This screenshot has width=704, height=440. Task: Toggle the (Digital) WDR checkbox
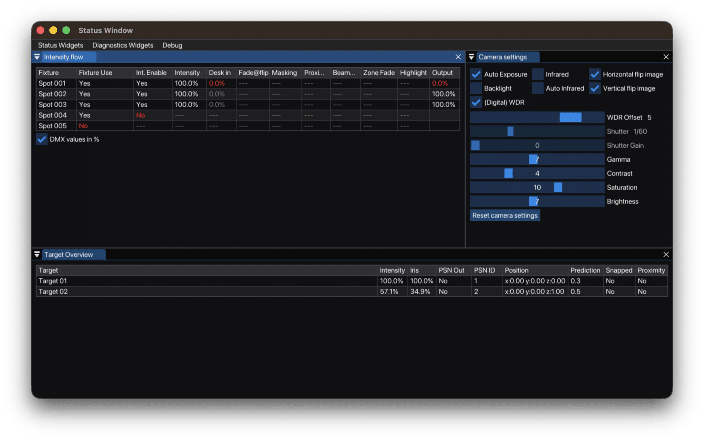pos(476,102)
